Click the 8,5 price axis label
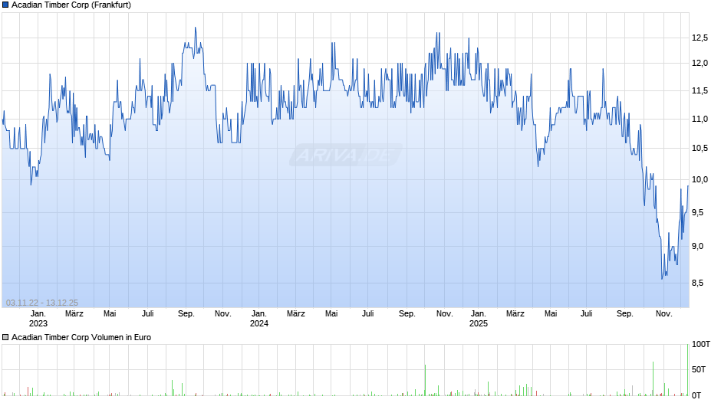The width and height of the screenshot is (721, 403). click(697, 283)
